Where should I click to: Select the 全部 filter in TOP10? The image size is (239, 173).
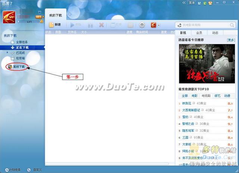[185, 96]
